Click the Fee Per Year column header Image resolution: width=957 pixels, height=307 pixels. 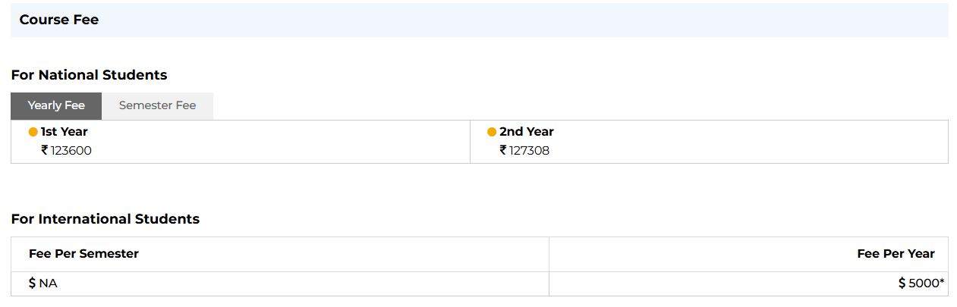(x=896, y=254)
